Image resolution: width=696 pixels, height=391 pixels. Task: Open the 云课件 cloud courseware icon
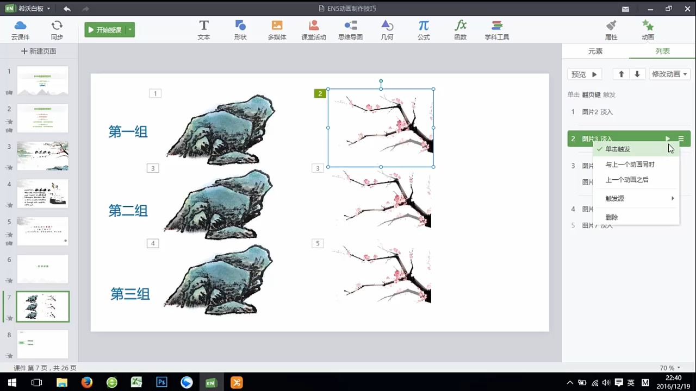click(x=20, y=30)
